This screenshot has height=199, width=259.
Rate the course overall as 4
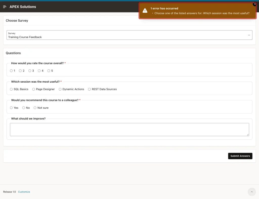pos(39,71)
